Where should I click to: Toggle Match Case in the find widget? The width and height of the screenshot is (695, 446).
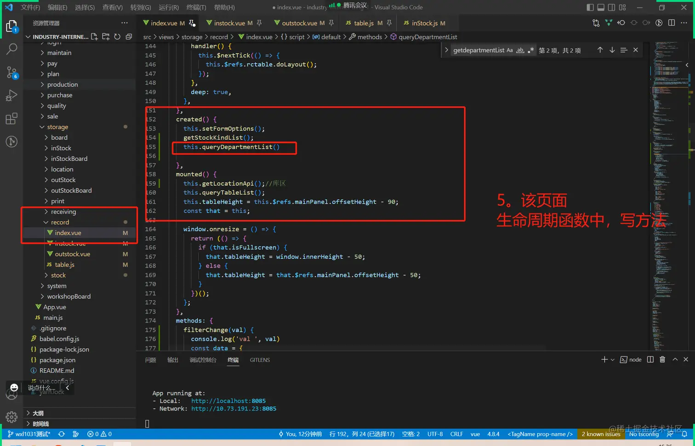pyautogui.click(x=510, y=50)
